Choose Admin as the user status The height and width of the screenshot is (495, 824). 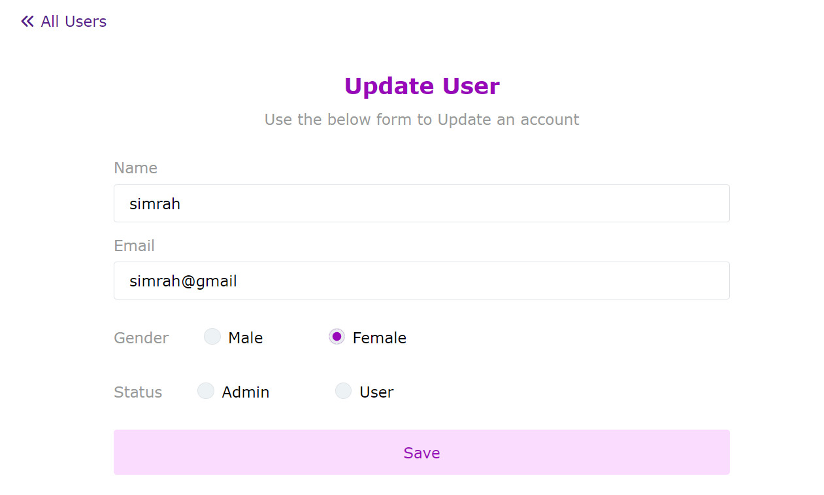point(206,390)
